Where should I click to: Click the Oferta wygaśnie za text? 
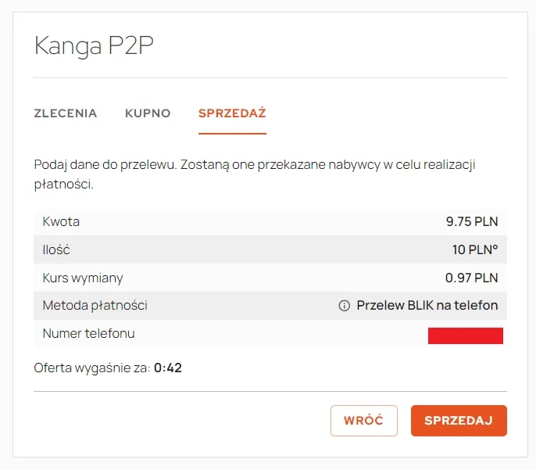click(x=92, y=368)
